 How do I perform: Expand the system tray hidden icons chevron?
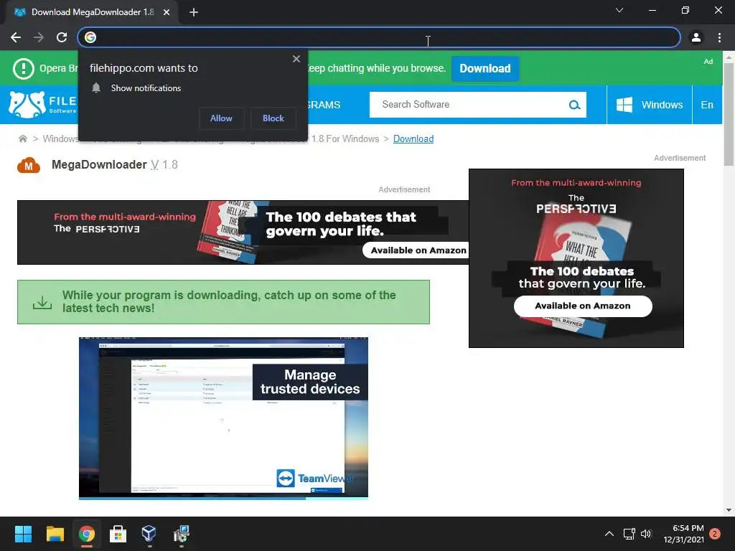pyautogui.click(x=609, y=534)
